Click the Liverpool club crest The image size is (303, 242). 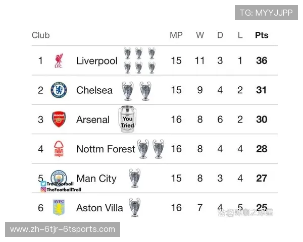[59, 61]
